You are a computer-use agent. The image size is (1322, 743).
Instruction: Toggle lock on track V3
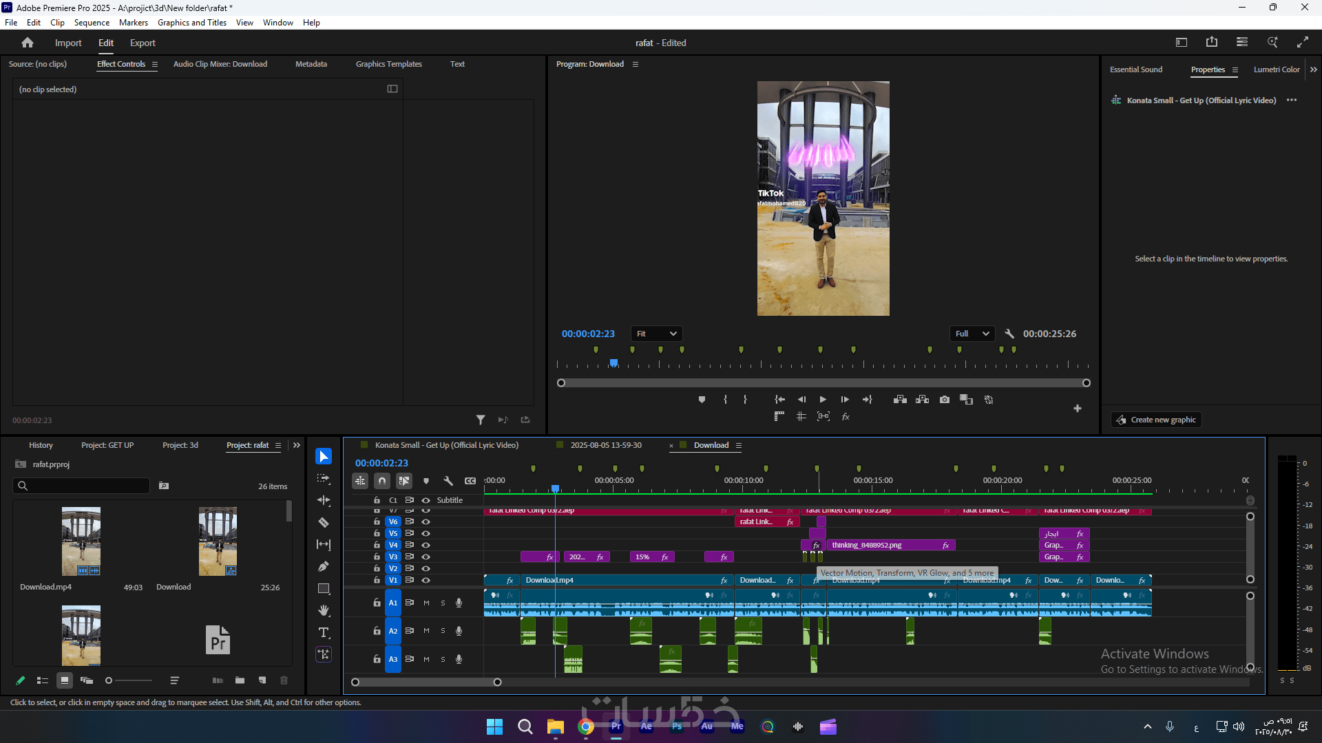pos(377,557)
